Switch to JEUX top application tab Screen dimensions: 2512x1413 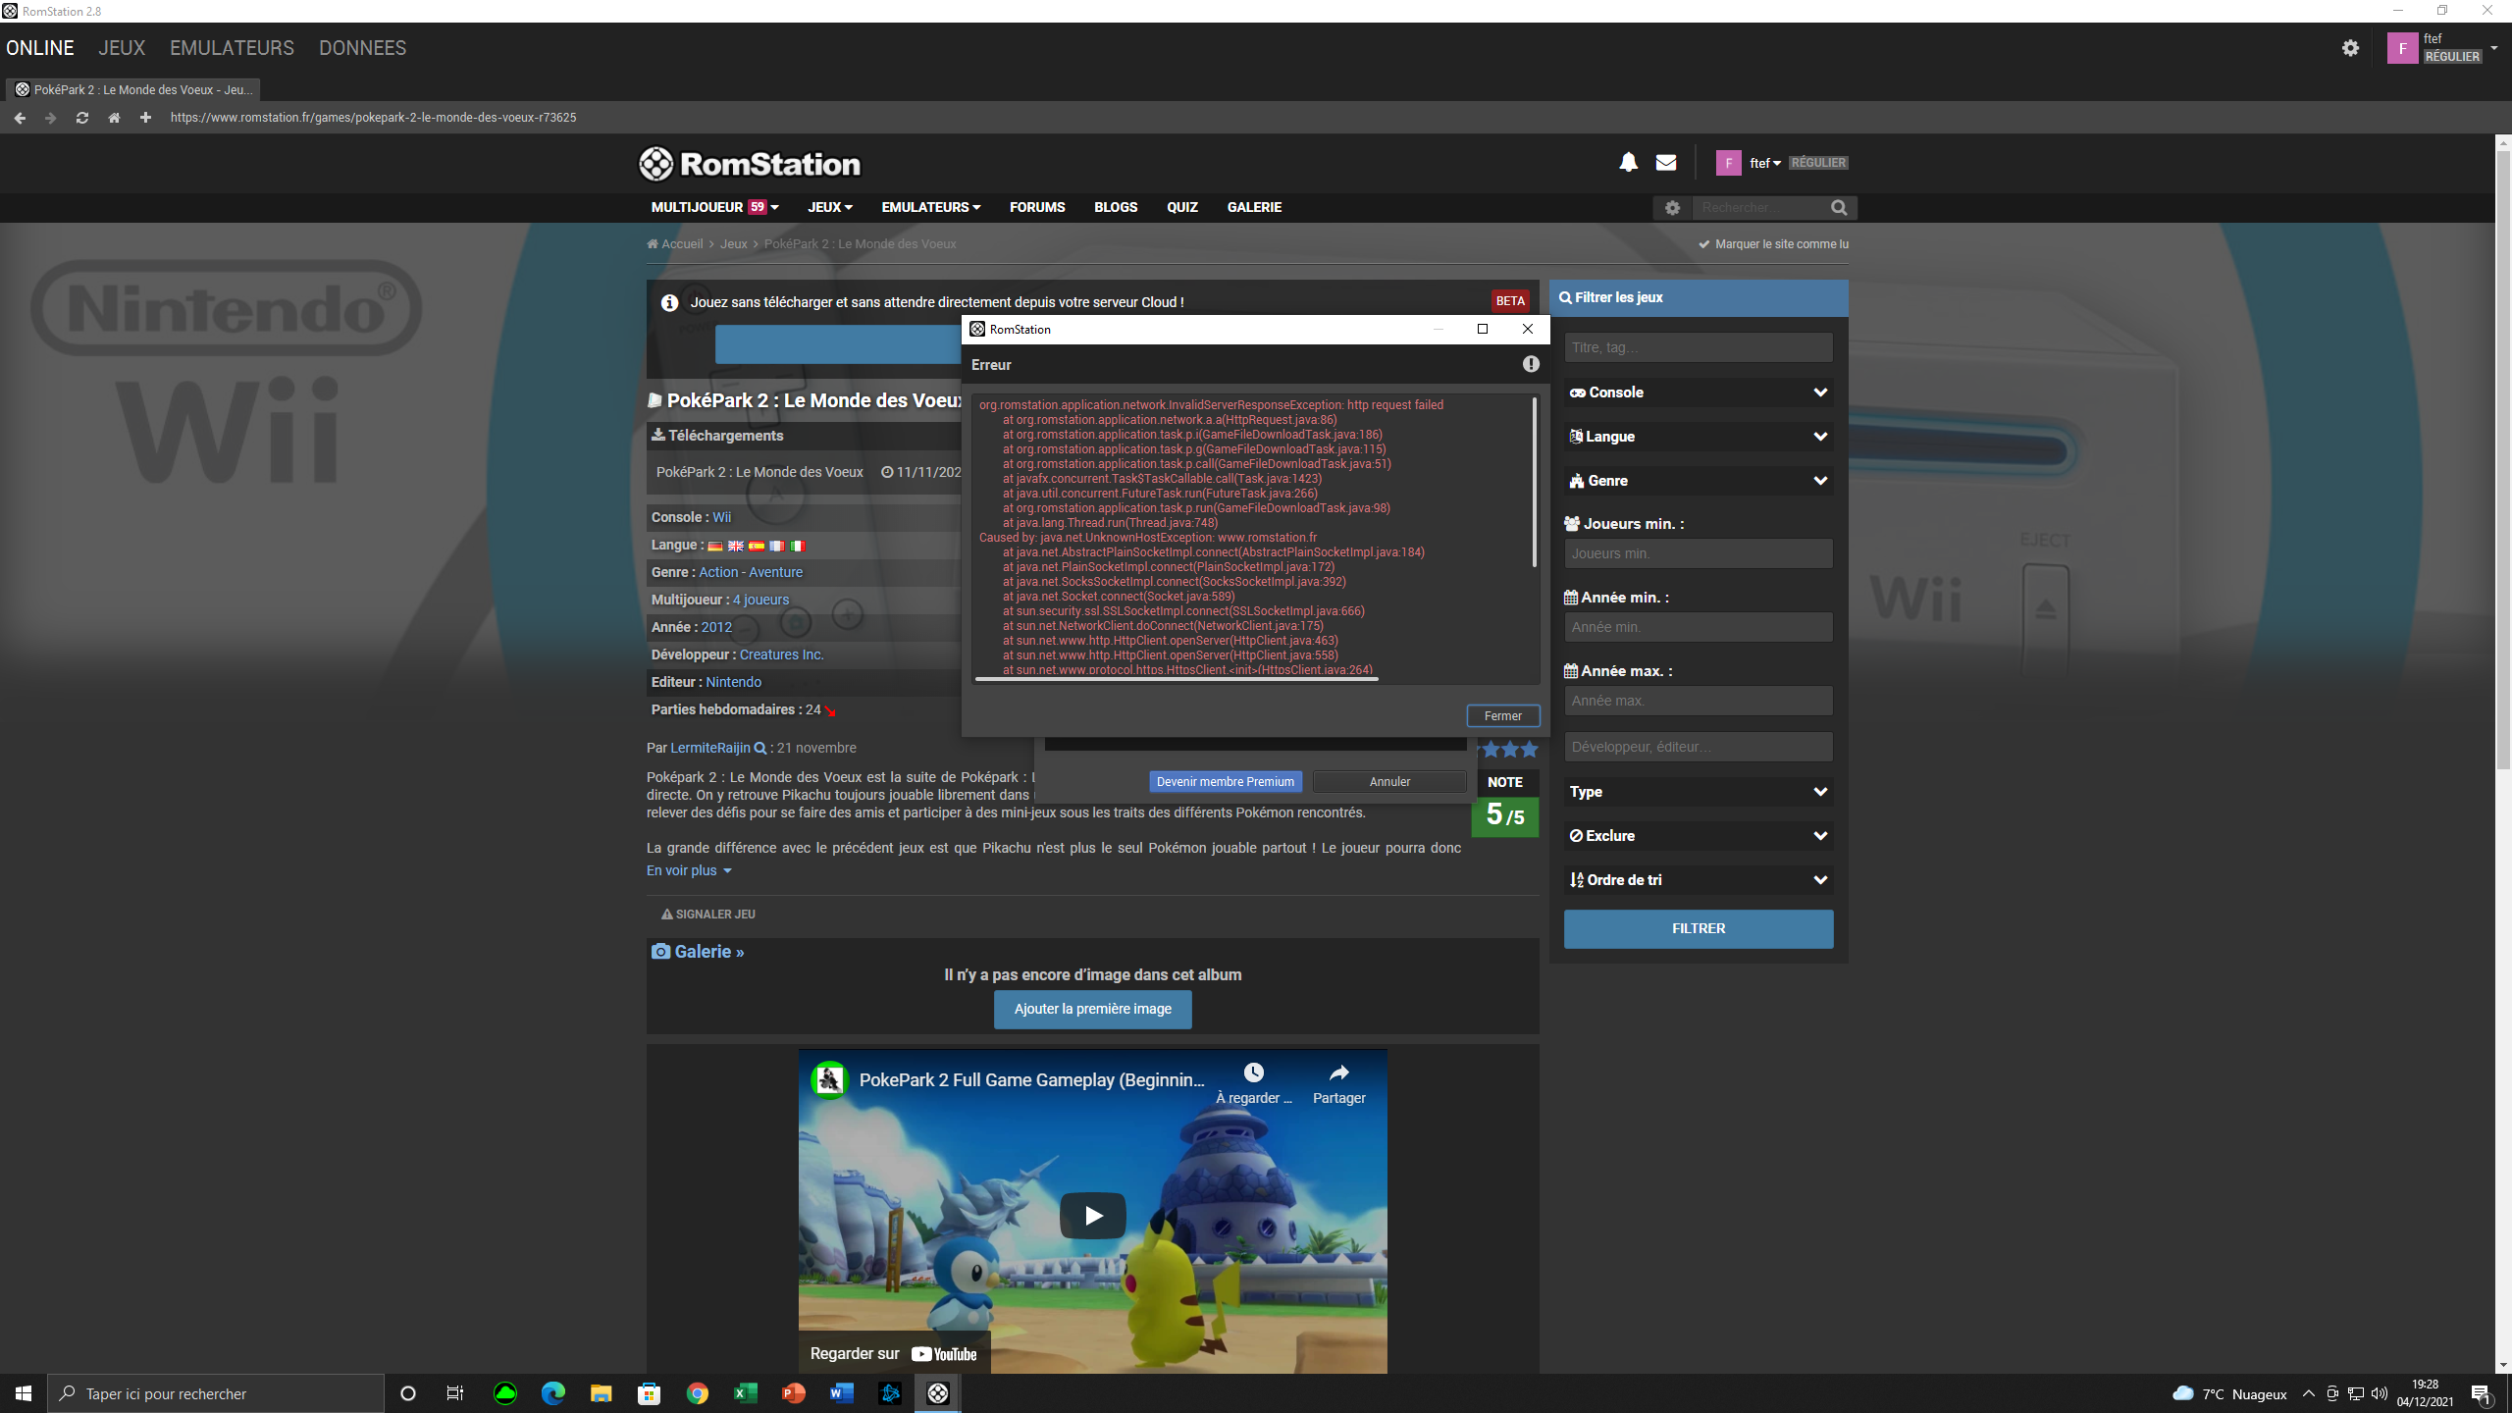coord(122,48)
